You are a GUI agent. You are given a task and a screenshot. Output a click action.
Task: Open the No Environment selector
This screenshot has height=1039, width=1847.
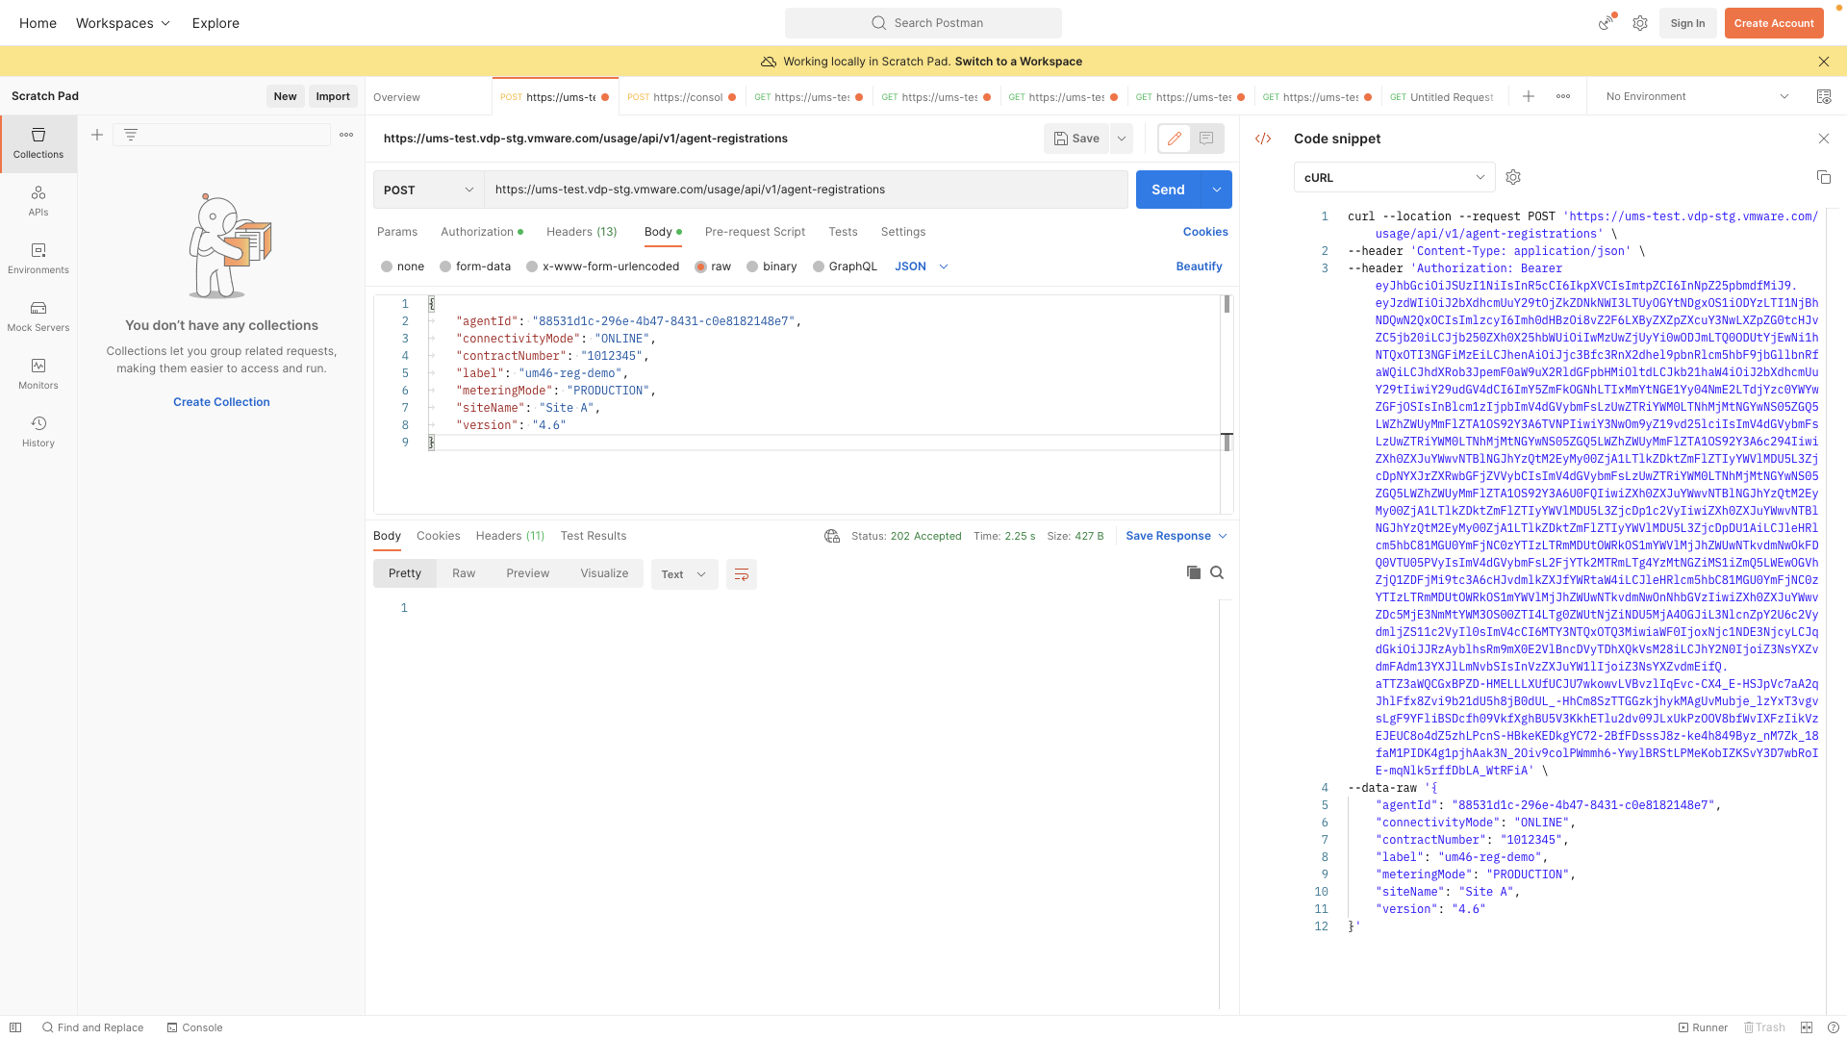[x=1696, y=96]
